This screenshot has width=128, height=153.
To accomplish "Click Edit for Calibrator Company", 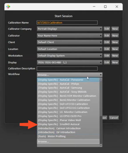I will 107,29.
